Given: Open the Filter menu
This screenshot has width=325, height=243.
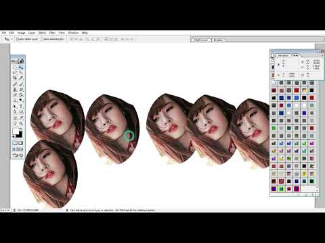Looking at the screenshot, I should click(52, 32).
